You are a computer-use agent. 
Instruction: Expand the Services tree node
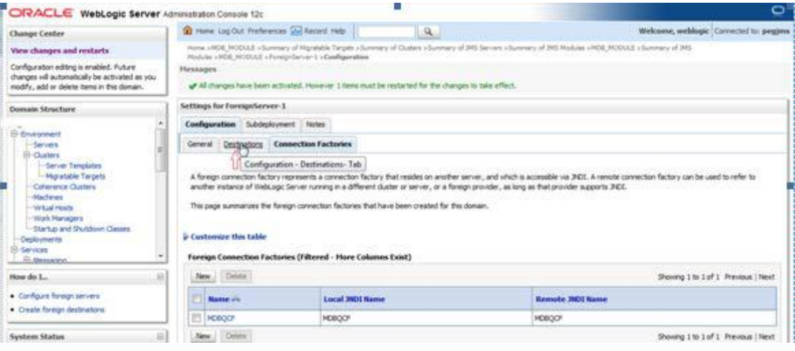(14, 250)
